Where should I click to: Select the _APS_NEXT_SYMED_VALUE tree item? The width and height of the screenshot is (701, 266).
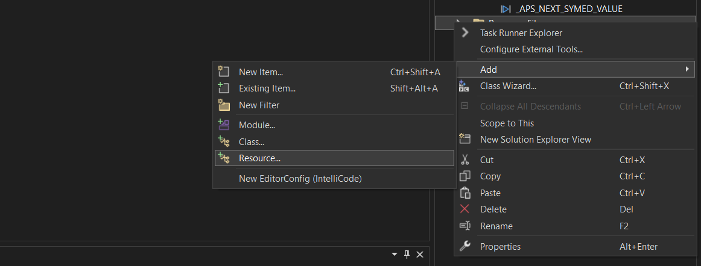[x=568, y=9]
